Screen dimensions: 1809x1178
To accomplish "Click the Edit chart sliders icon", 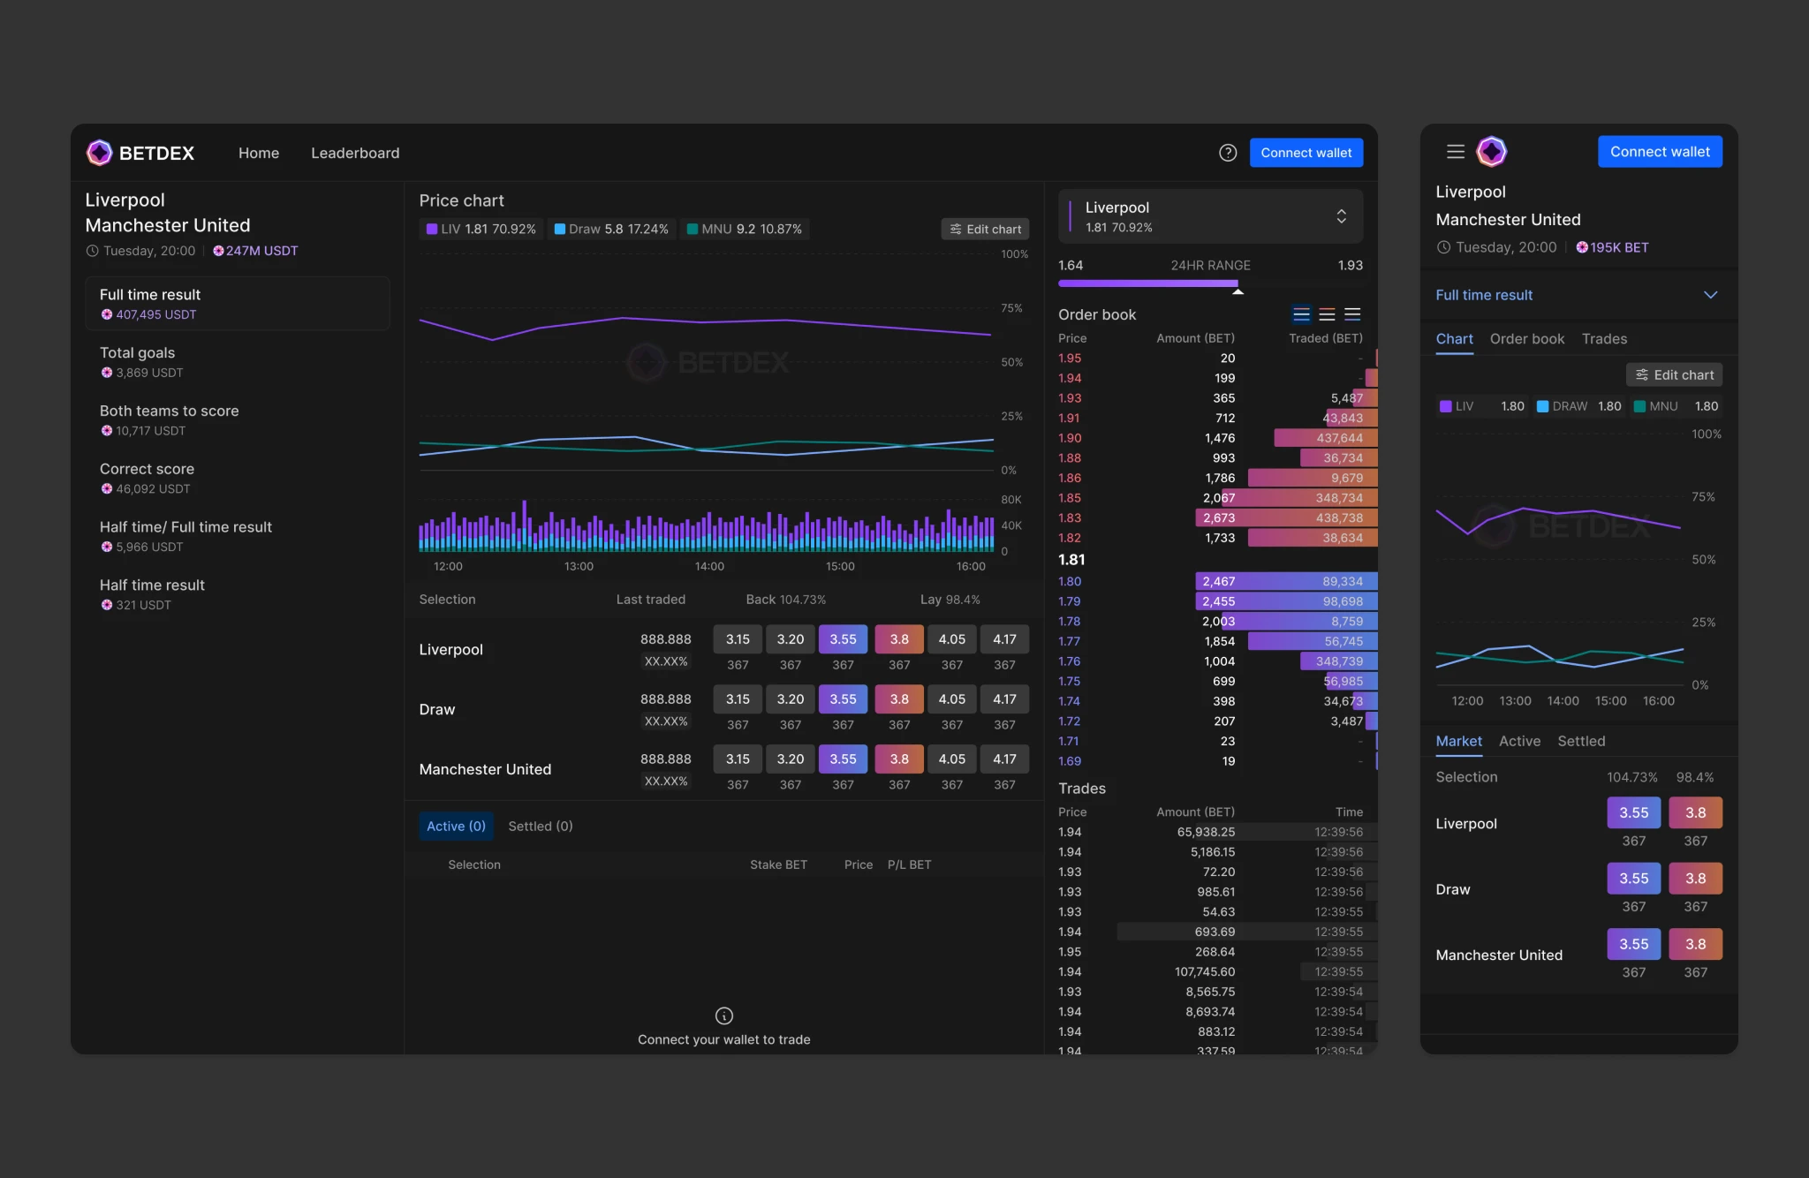I will point(957,229).
